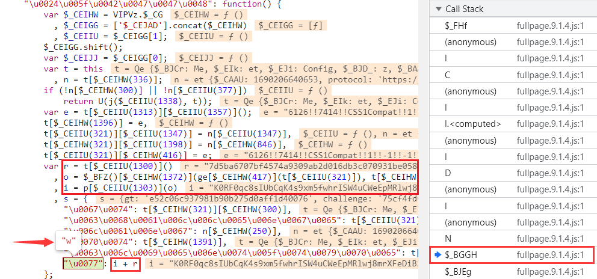The image size is (597, 279).
Task: Open fullpage.9.1.4.js:1 link beside $_BJEg
Action: [x=550, y=271]
